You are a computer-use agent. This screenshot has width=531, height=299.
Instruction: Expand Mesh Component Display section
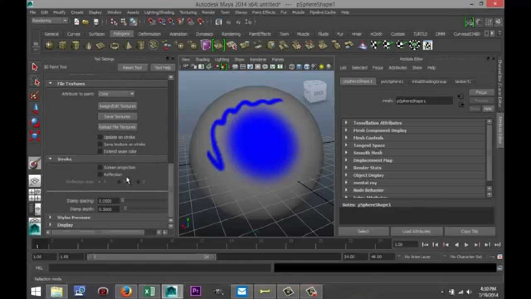346,130
